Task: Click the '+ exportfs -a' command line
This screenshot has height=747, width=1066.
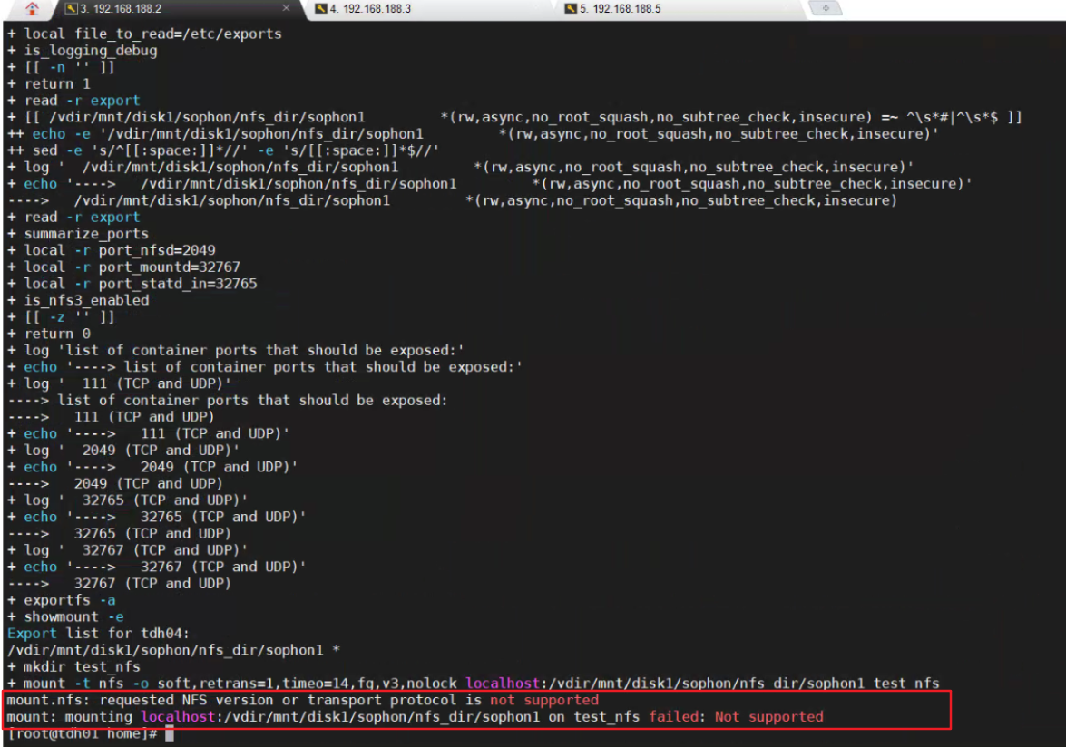Action: pos(61,600)
